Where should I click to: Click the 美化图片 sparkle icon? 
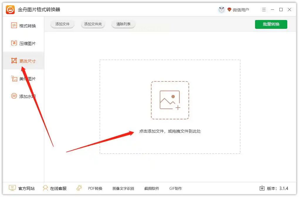click(x=14, y=79)
